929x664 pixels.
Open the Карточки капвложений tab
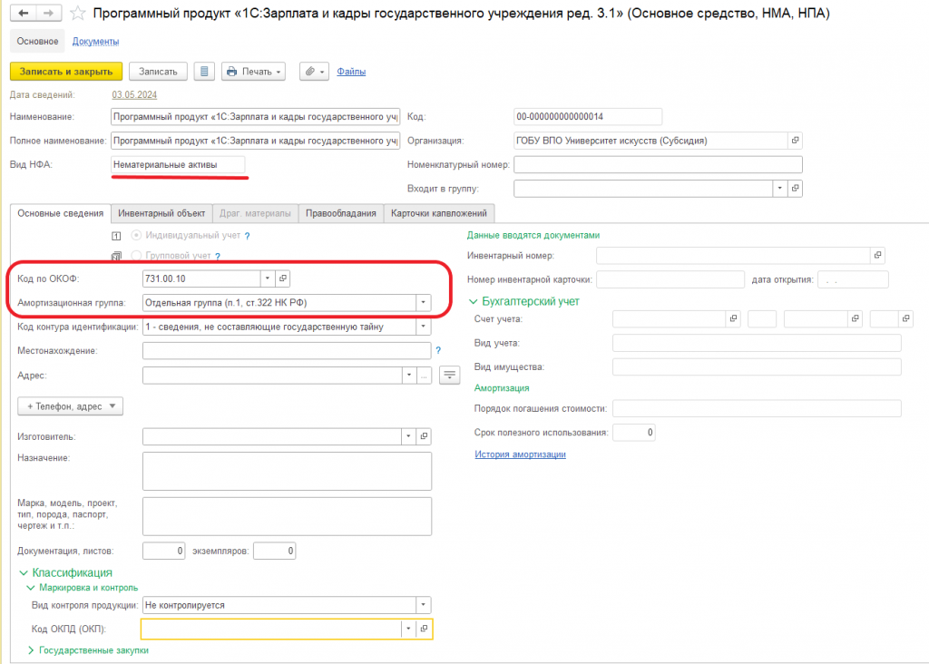pos(438,213)
